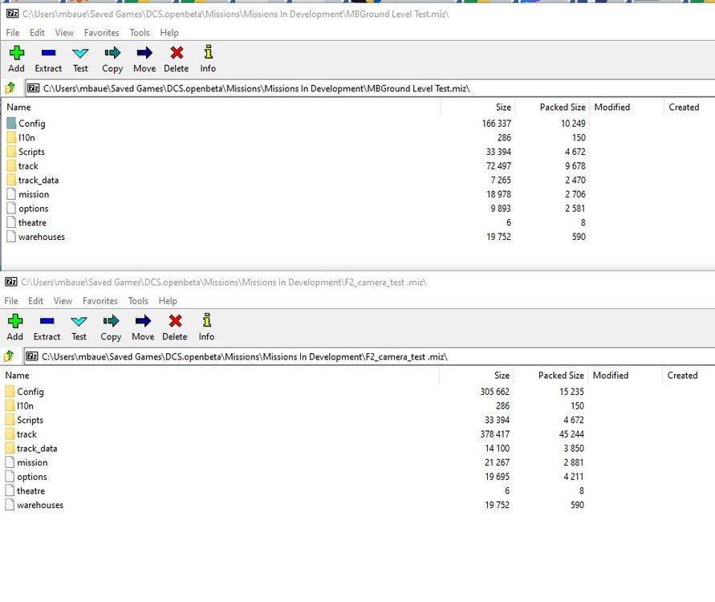Image resolution: width=715 pixels, height=602 pixels.
Task: Click the Modified column header in top window
Action: pos(611,107)
